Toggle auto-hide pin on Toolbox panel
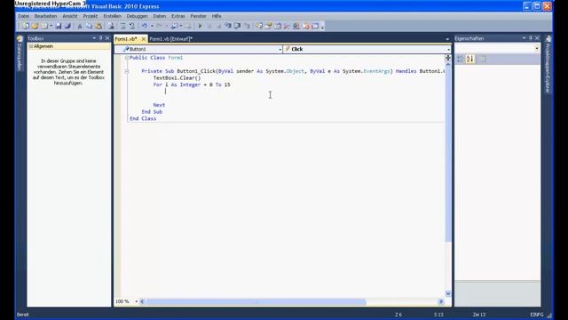Screen dimensions: 568x320 (x=100, y=38)
